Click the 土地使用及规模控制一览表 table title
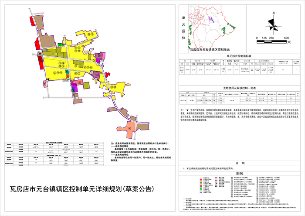The image size is (305, 216). click(x=240, y=88)
